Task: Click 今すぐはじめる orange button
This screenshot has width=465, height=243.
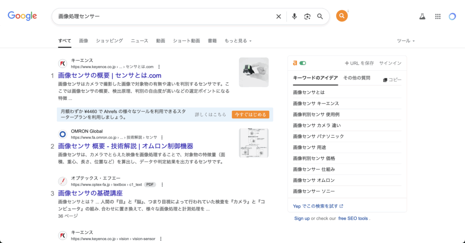Action: (251, 114)
